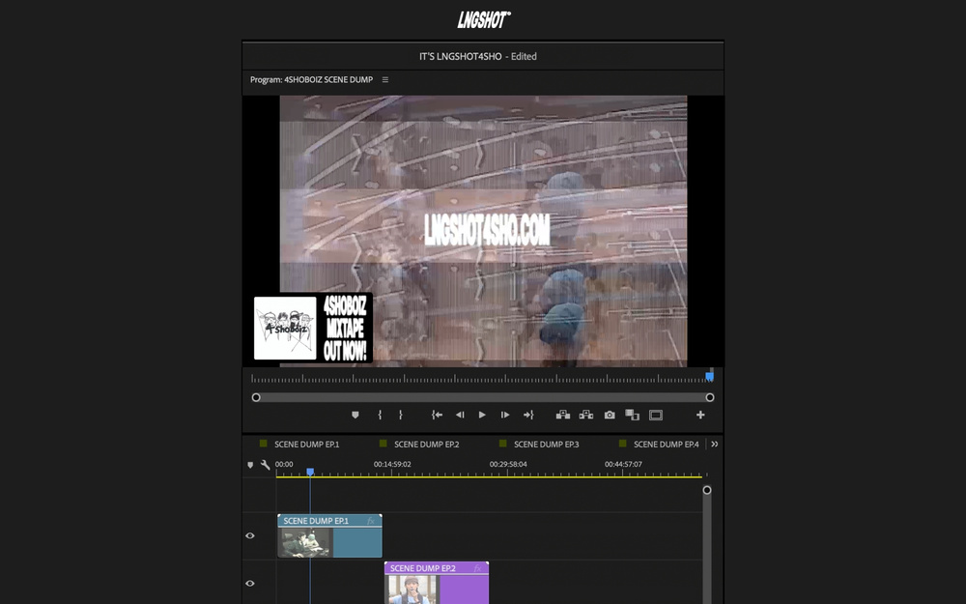Screen dimensions: 966x604
Task: Toggle the safe margins frame icon
Action: point(656,415)
